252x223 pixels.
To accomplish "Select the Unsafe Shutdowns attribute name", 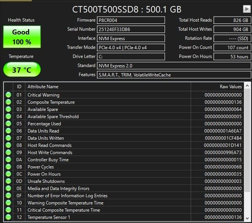I will click(x=46, y=181).
